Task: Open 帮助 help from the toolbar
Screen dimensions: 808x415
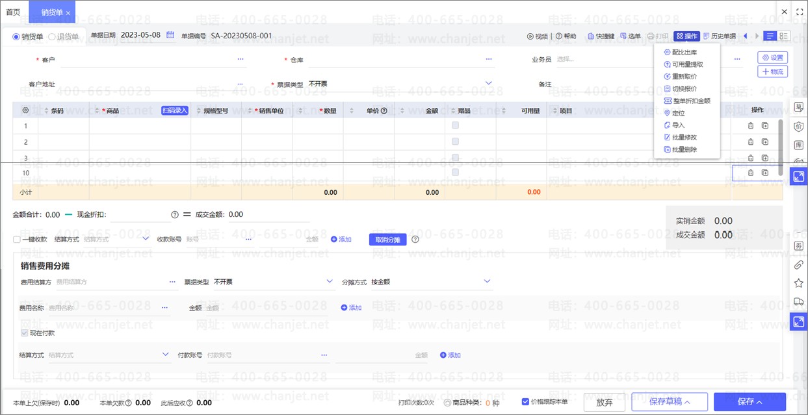Action: pos(566,36)
